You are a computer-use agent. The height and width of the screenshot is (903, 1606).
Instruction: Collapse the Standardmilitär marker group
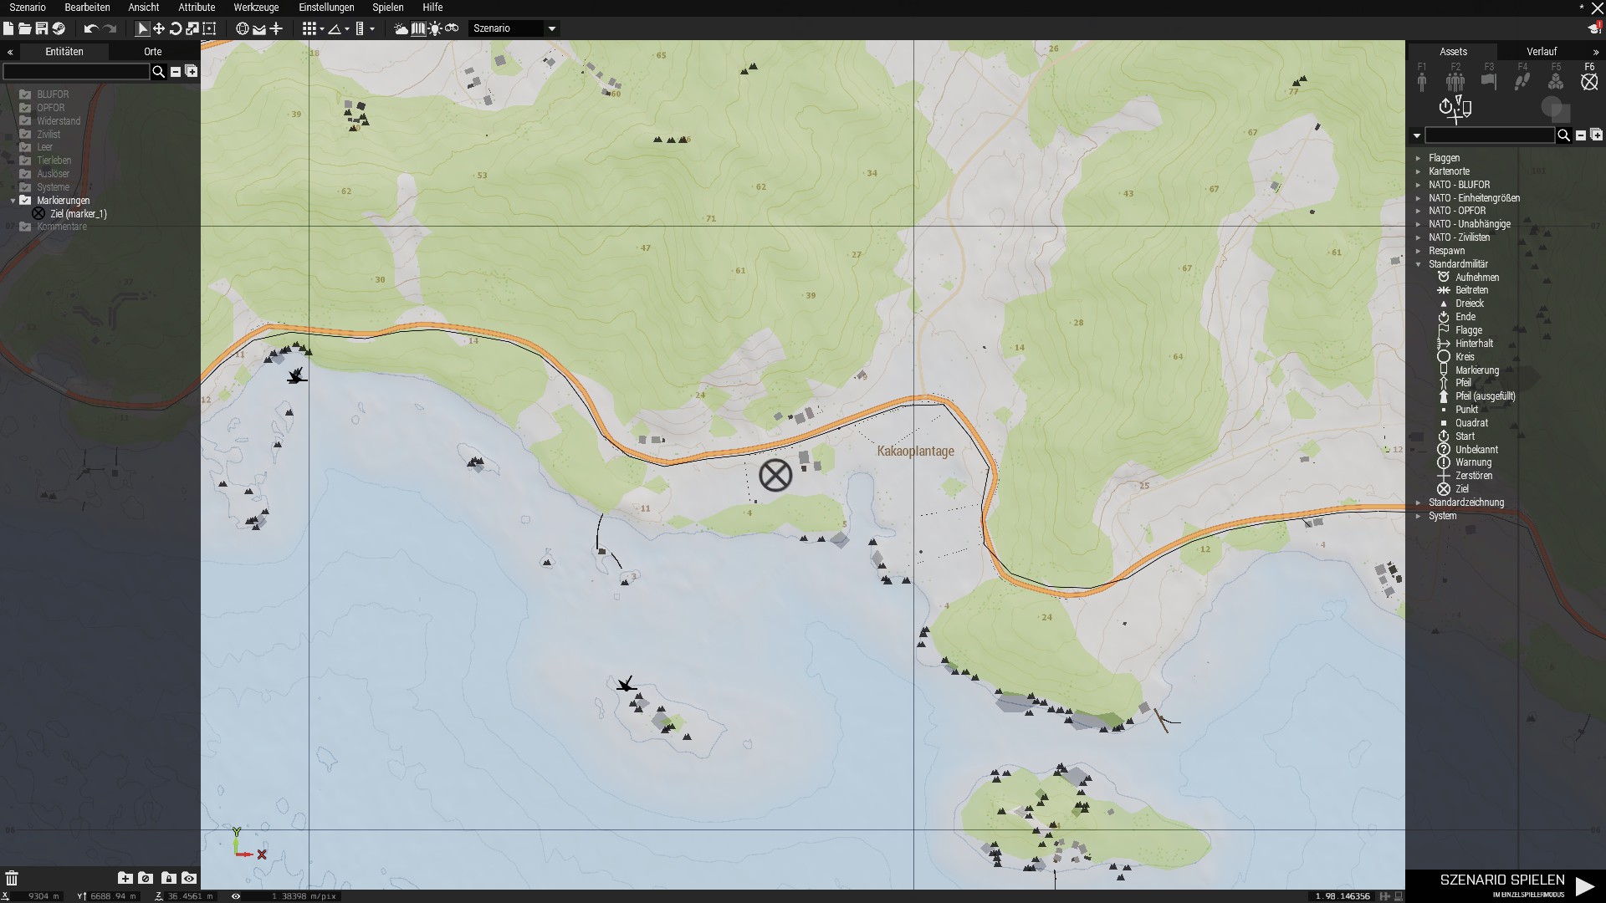[x=1418, y=264]
